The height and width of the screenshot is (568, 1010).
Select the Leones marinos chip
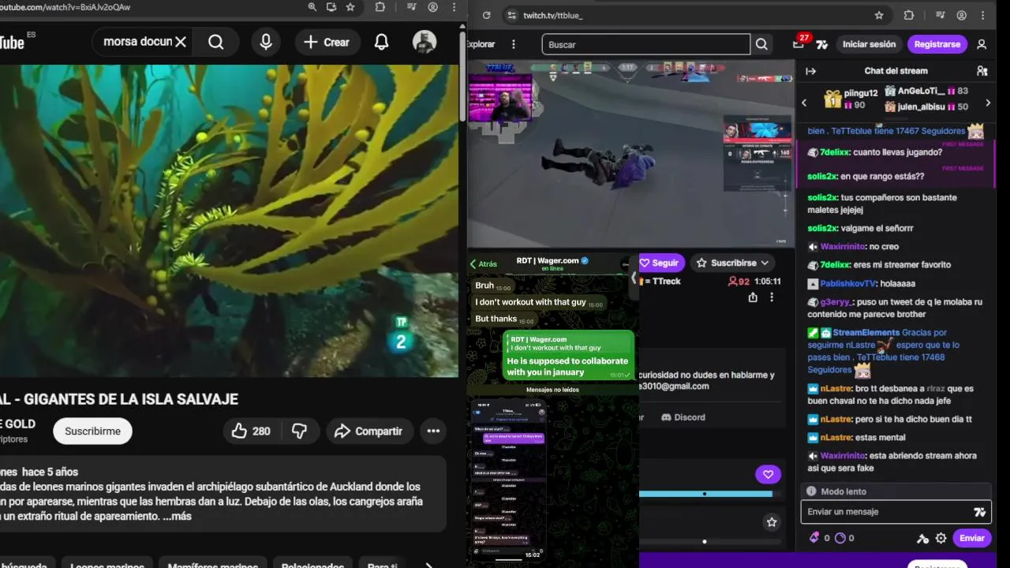(107, 564)
